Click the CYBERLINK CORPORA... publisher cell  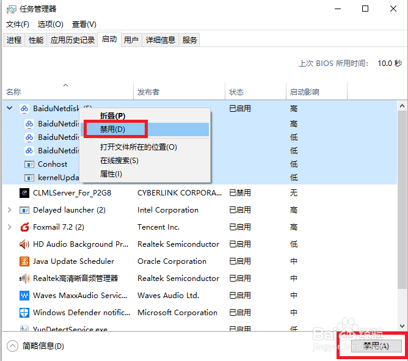point(180,193)
